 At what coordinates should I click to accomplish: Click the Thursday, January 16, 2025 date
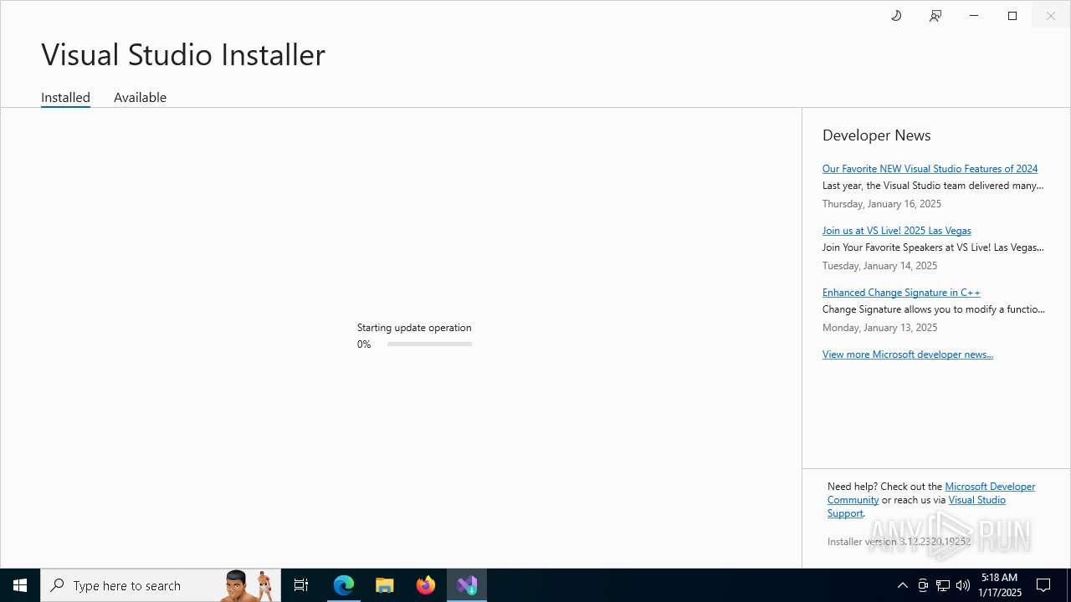coord(881,204)
